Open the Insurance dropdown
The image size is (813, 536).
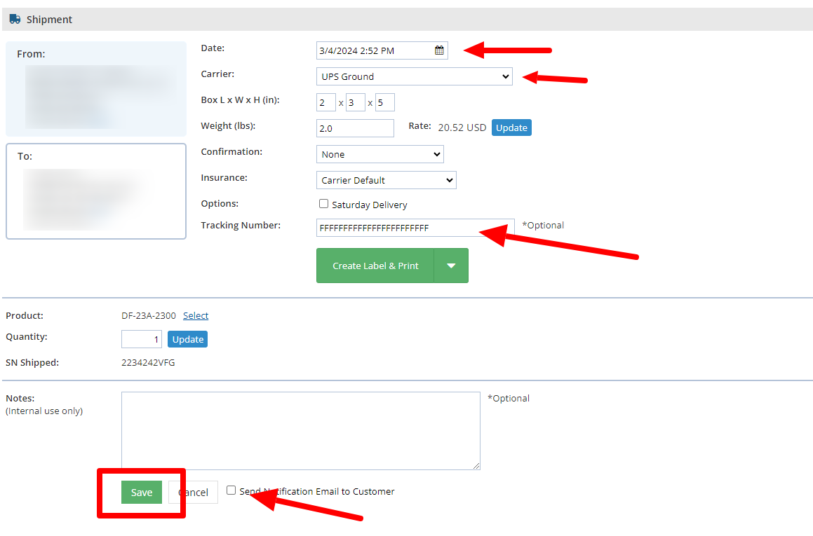pos(386,180)
